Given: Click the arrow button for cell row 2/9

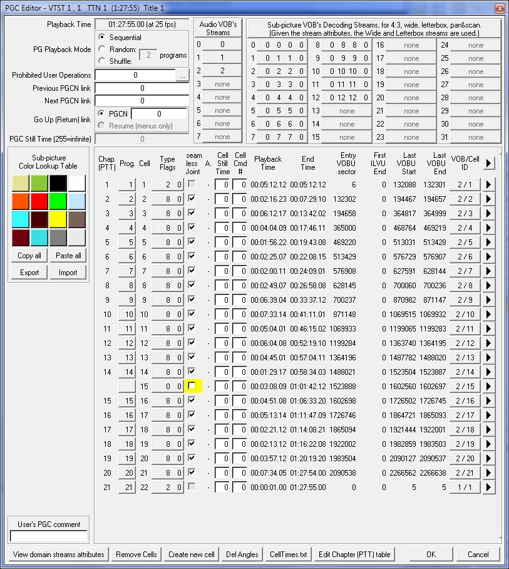Looking at the screenshot, I should 489,300.
